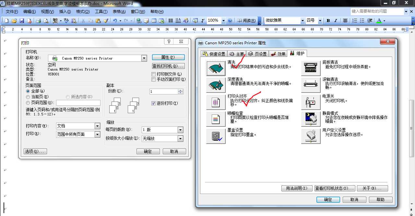
Task: Click the 属性 properties button
Action: point(168,57)
